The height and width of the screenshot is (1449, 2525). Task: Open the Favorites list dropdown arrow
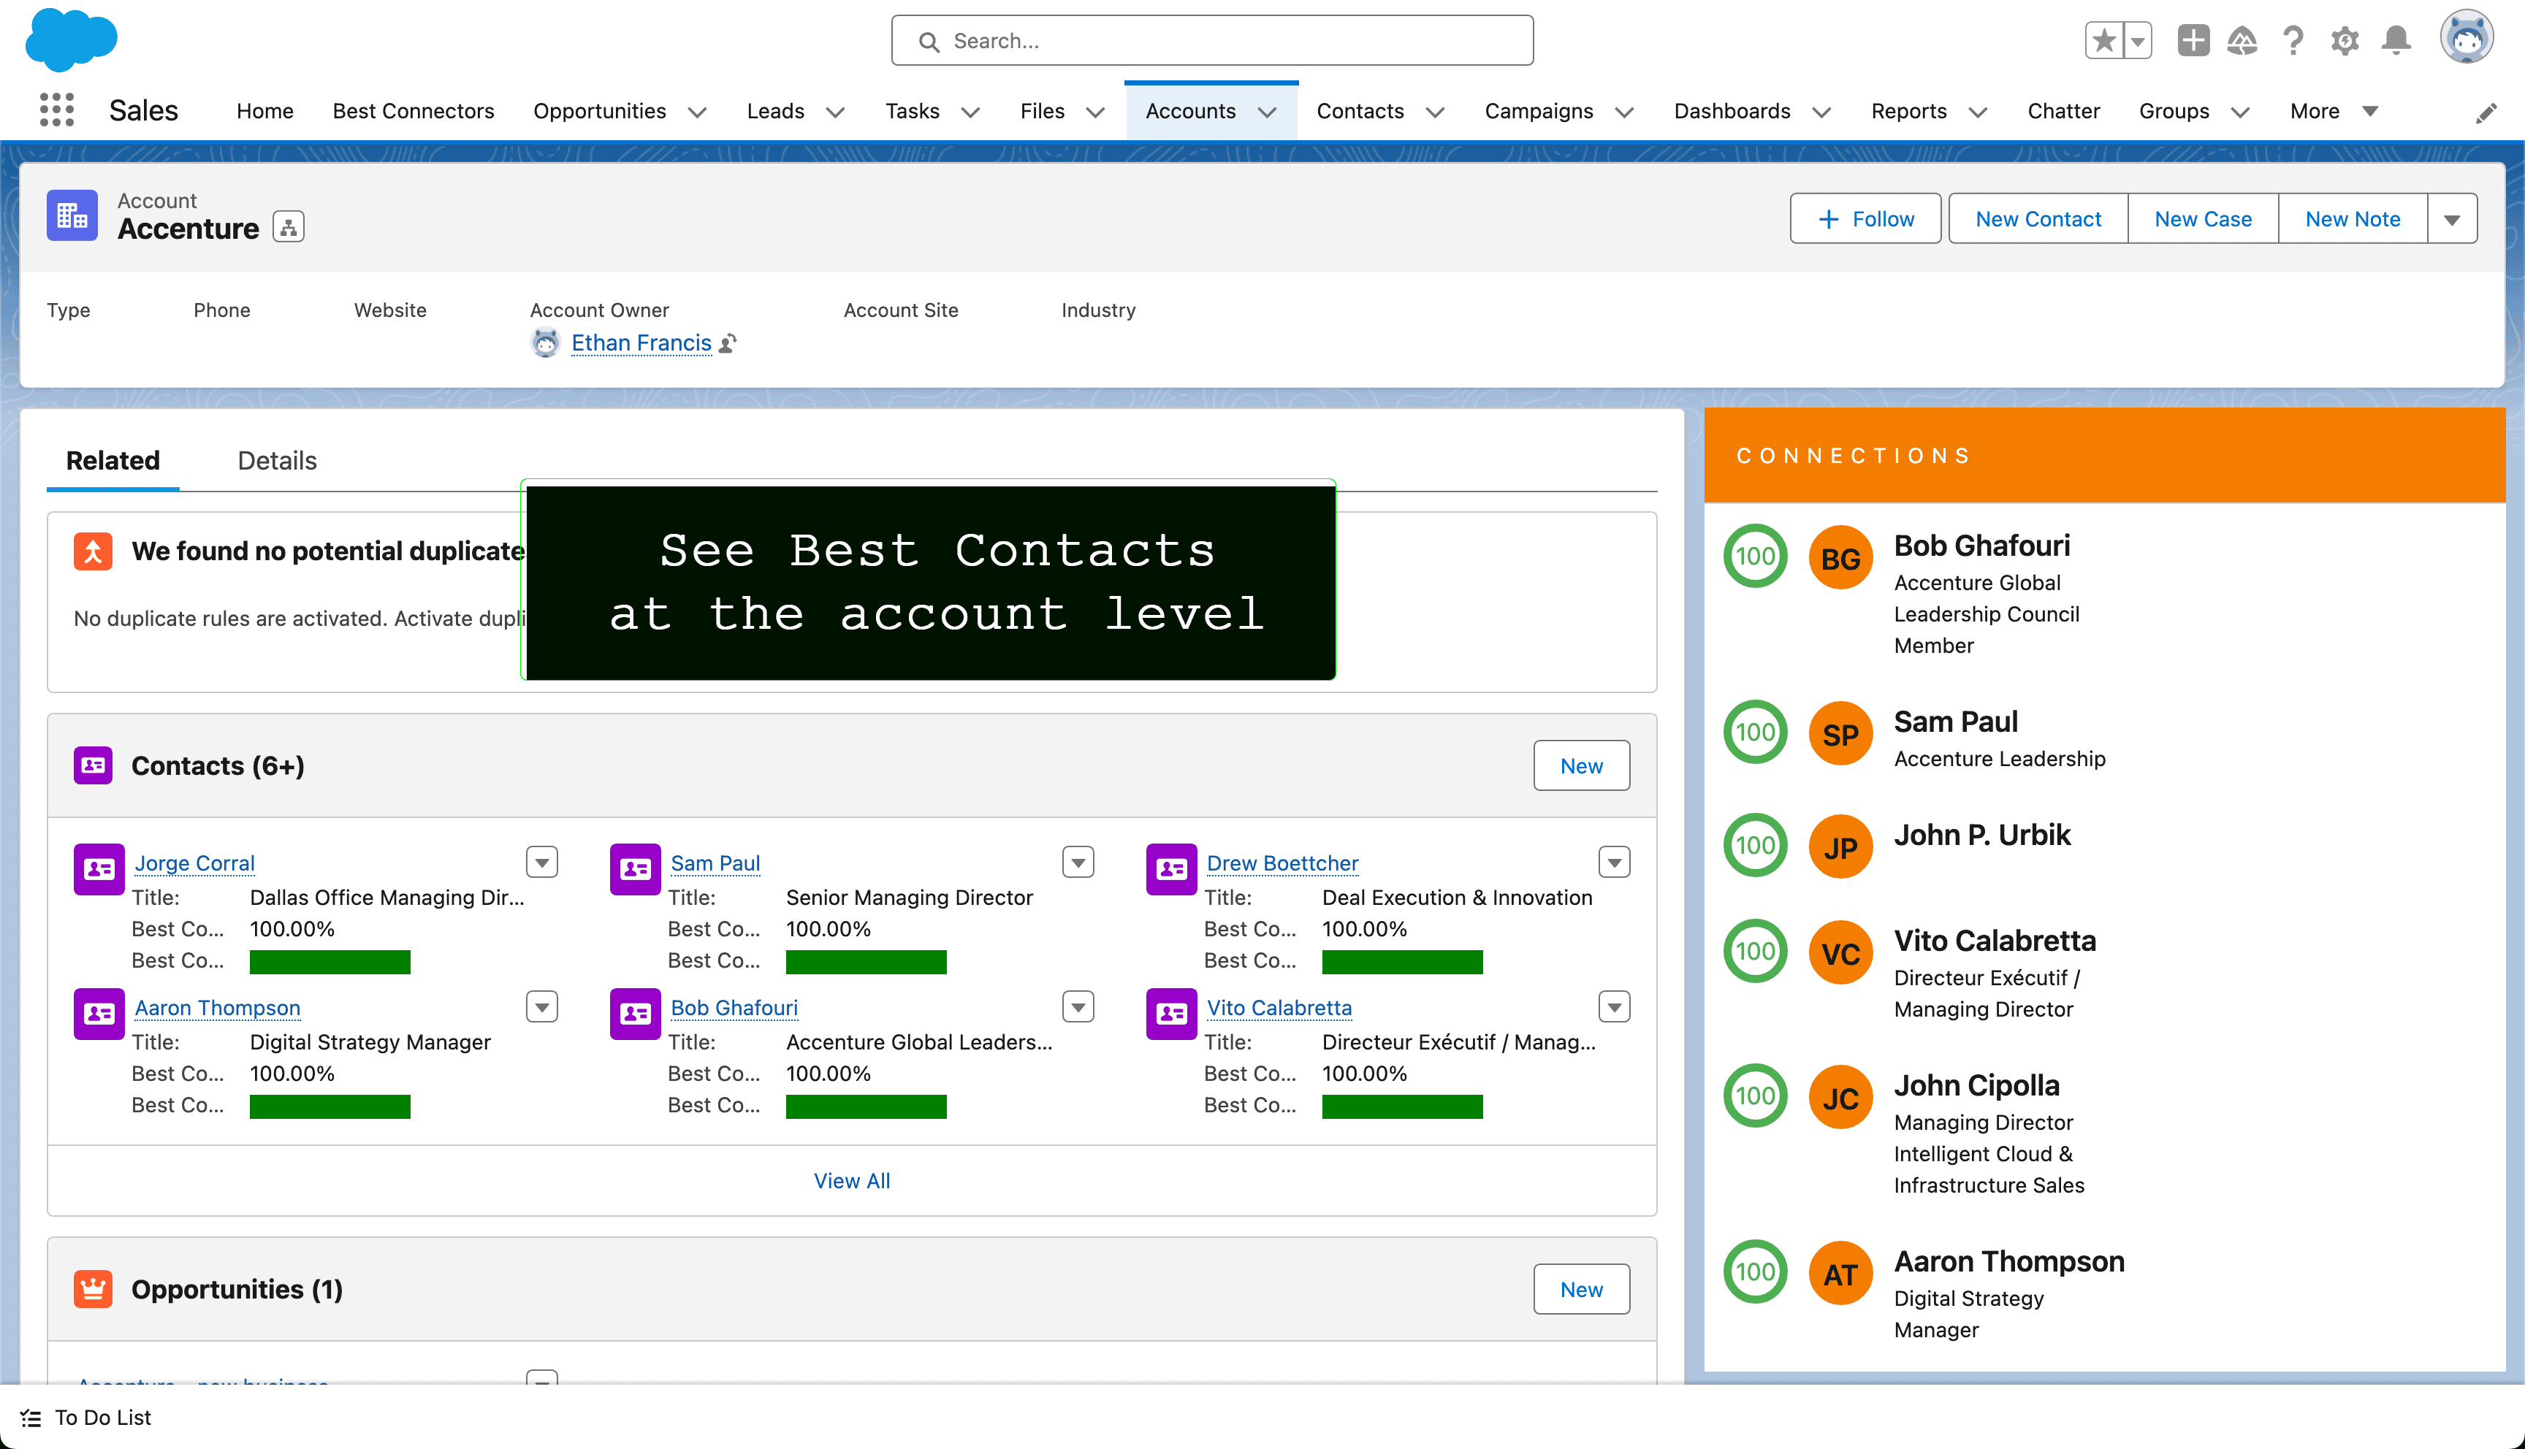[2138, 41]
